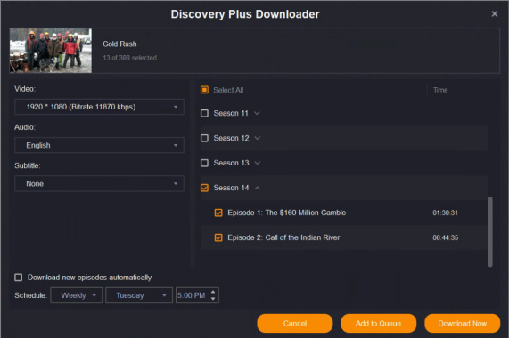Open the Subtitle dropdown set to None
This screenshot has height=338, width=509.
(x=99, y=183)
